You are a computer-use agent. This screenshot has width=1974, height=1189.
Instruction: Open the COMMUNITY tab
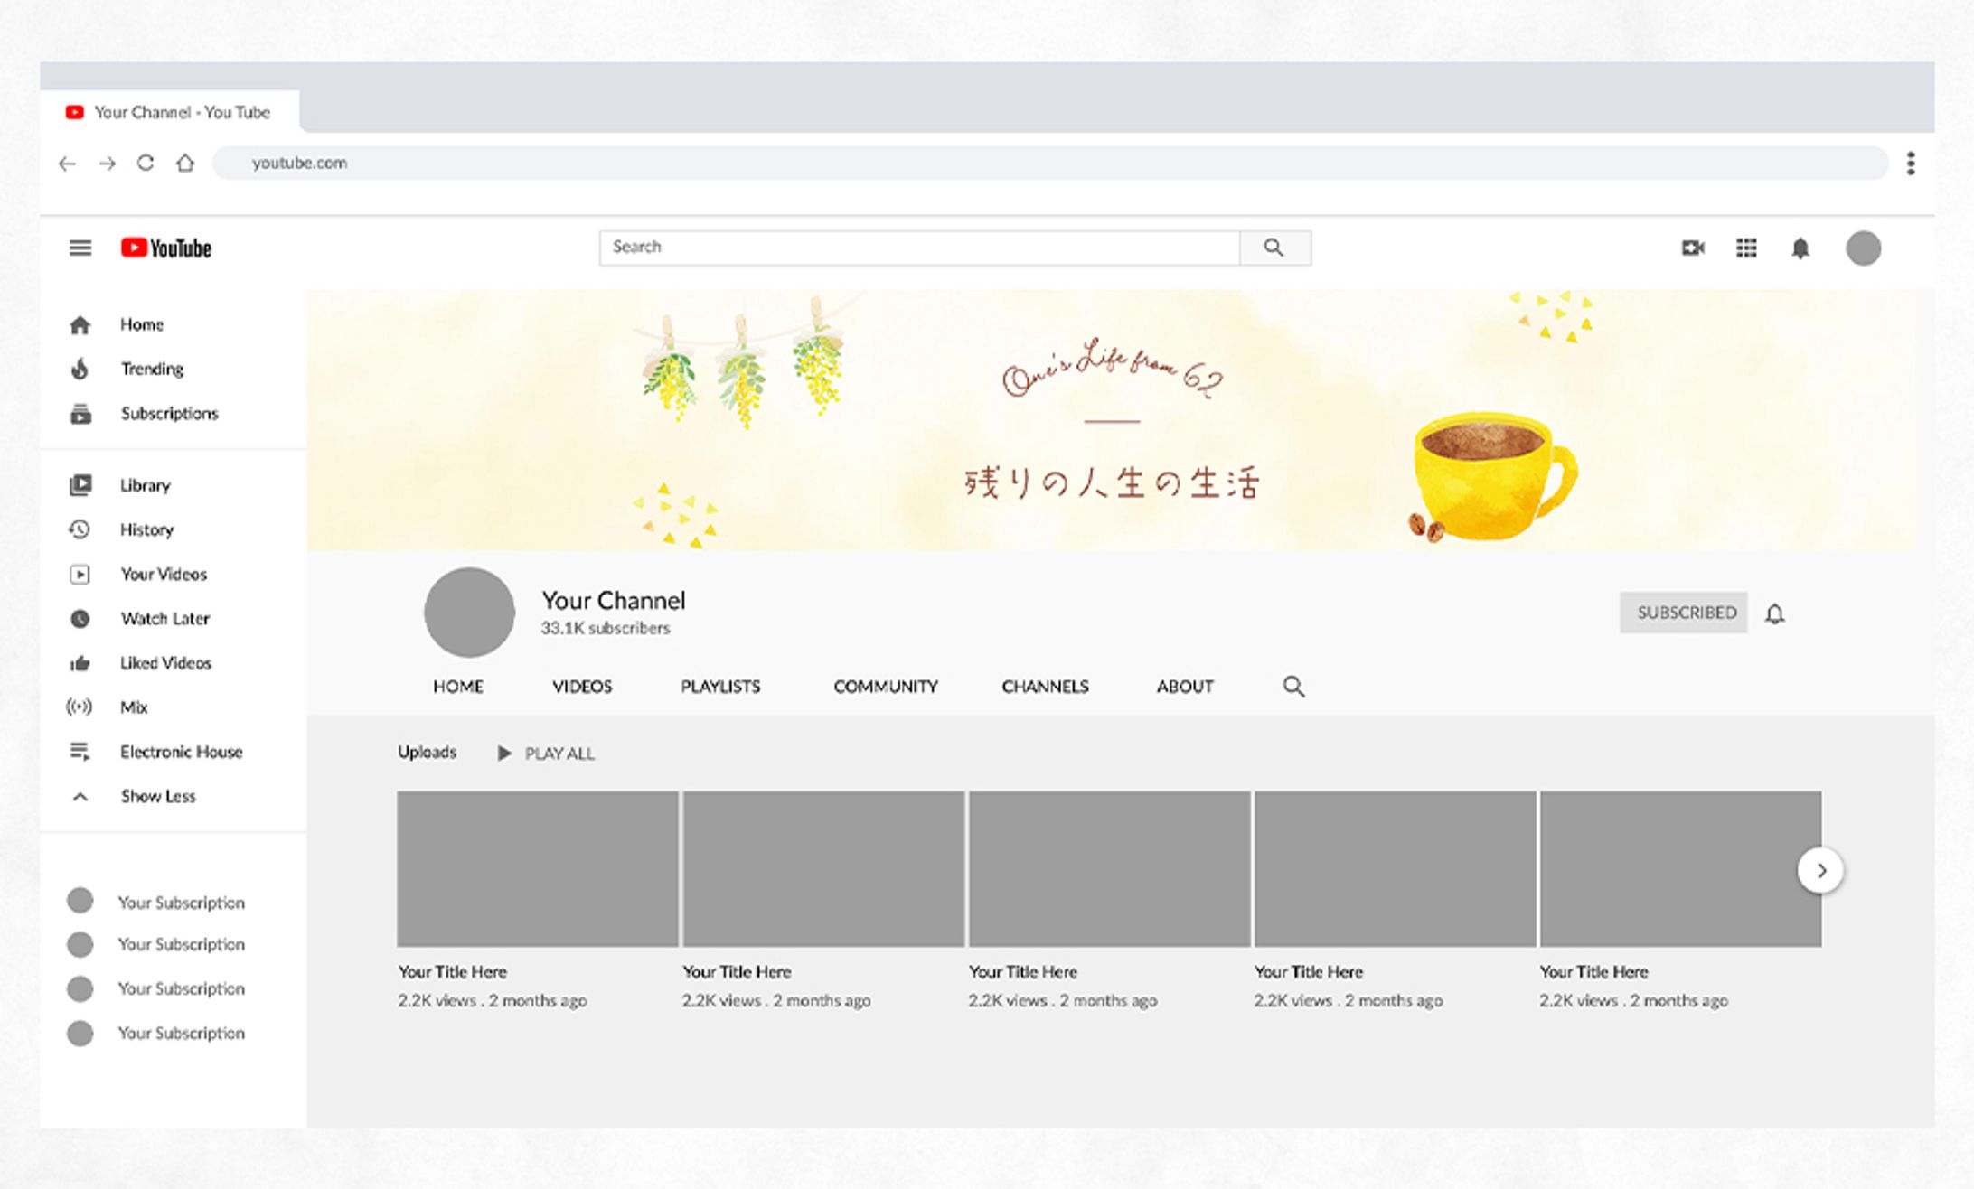click(886, 687)
